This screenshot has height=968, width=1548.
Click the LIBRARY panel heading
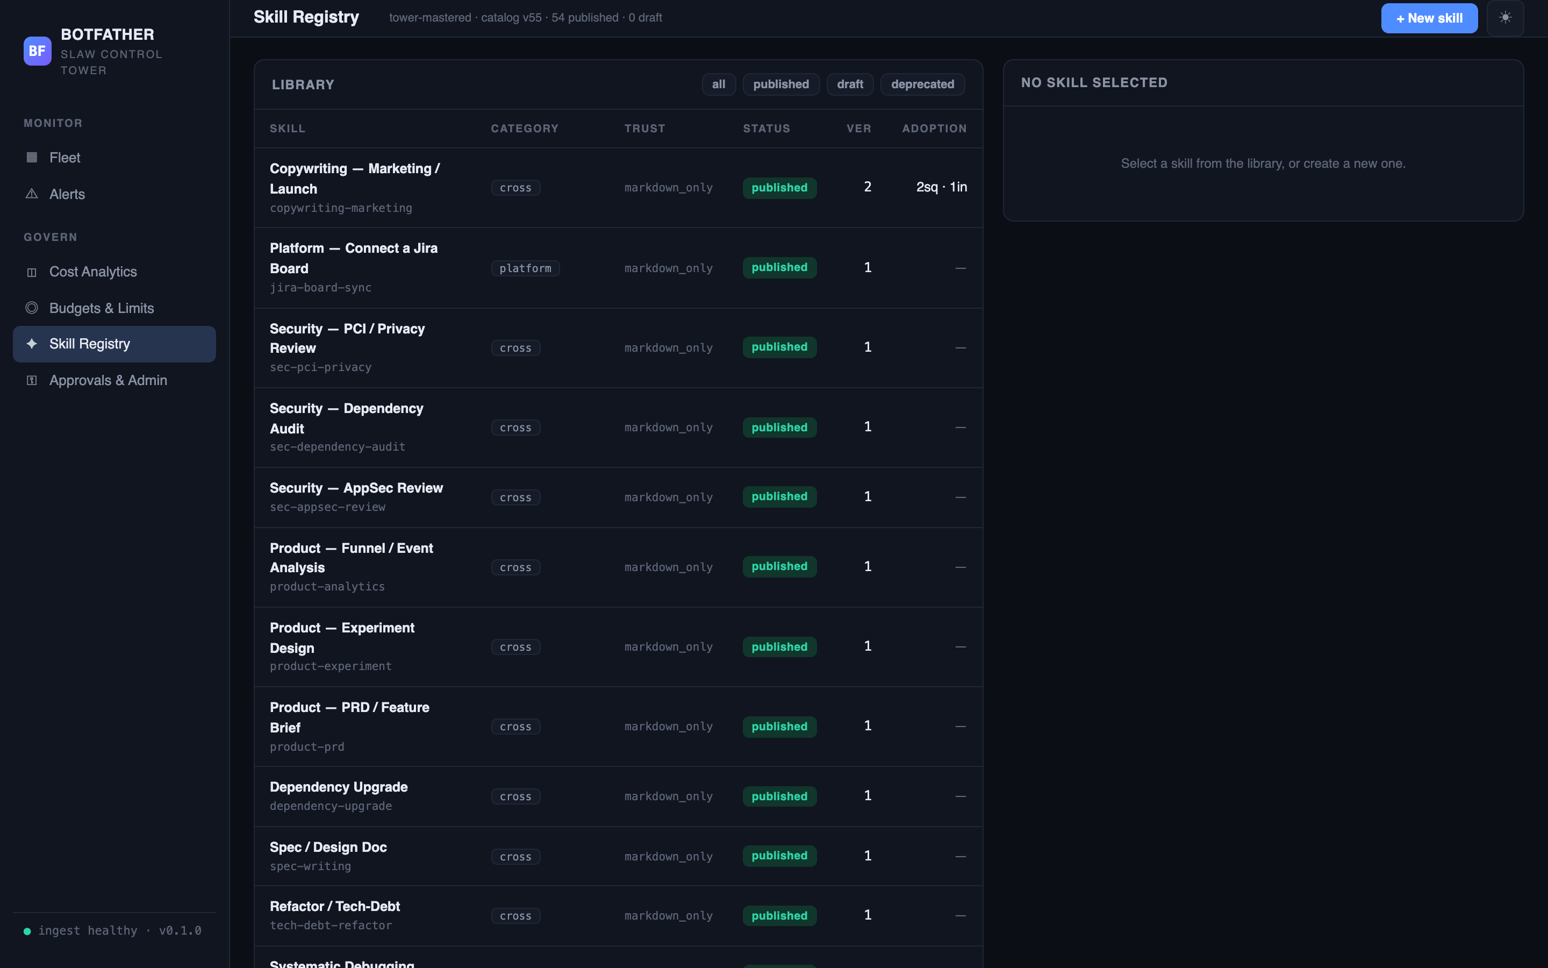click(x=303, y=85)
